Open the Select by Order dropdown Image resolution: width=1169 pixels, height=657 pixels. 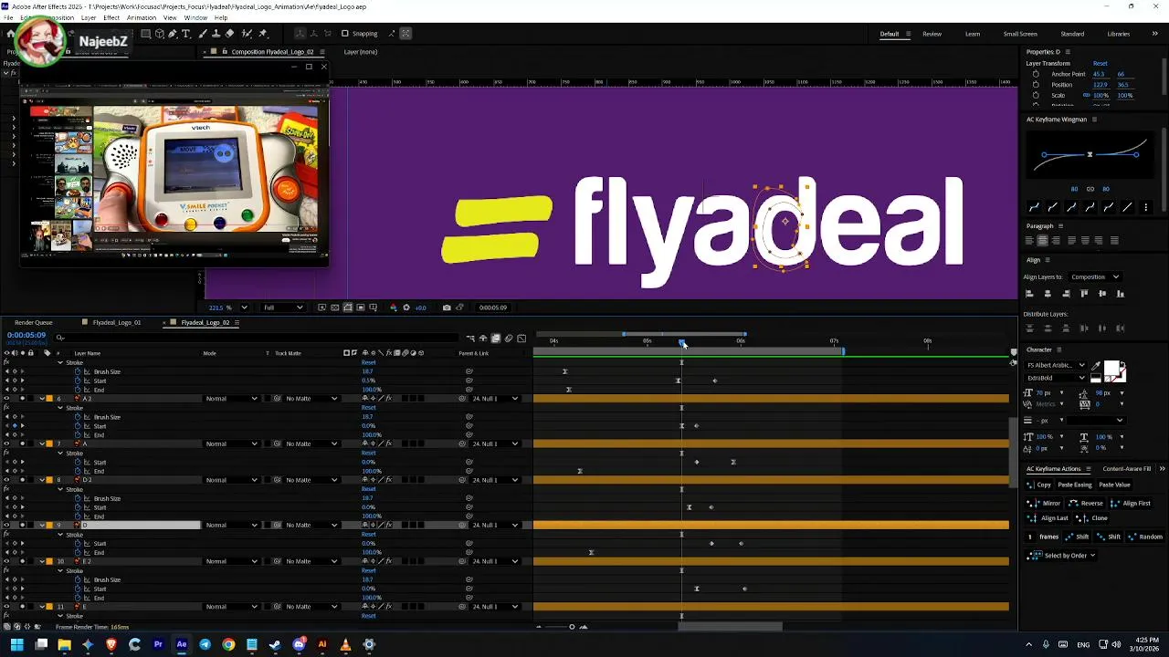pyautogui.click(x=1061, y=556)
